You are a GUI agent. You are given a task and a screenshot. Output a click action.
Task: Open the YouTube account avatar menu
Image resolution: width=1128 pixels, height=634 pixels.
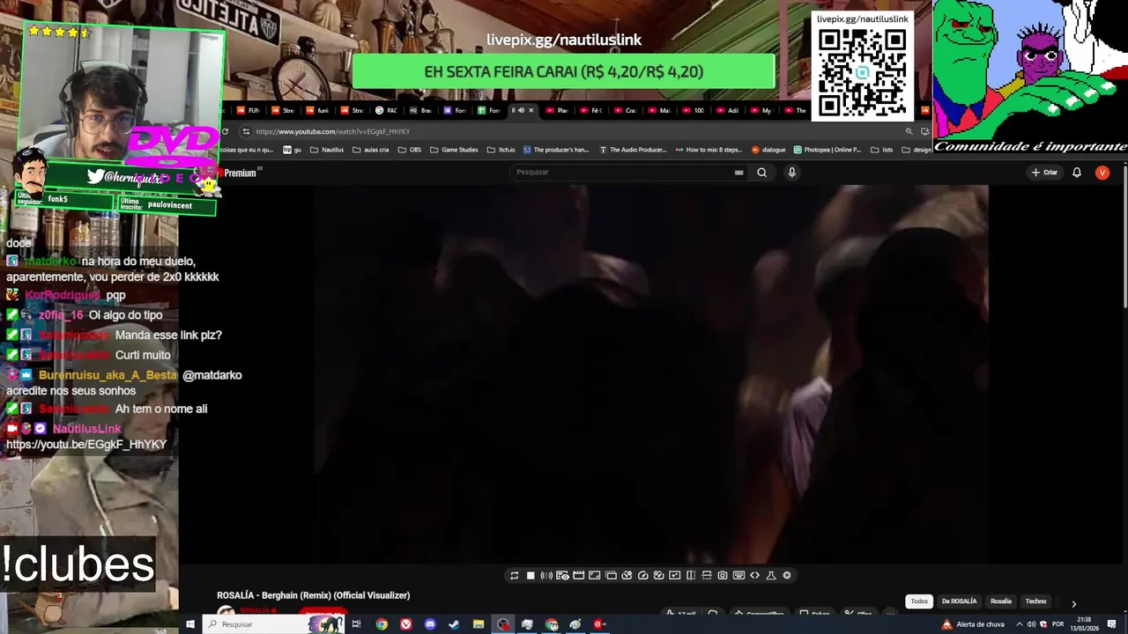click(1102, 173)
